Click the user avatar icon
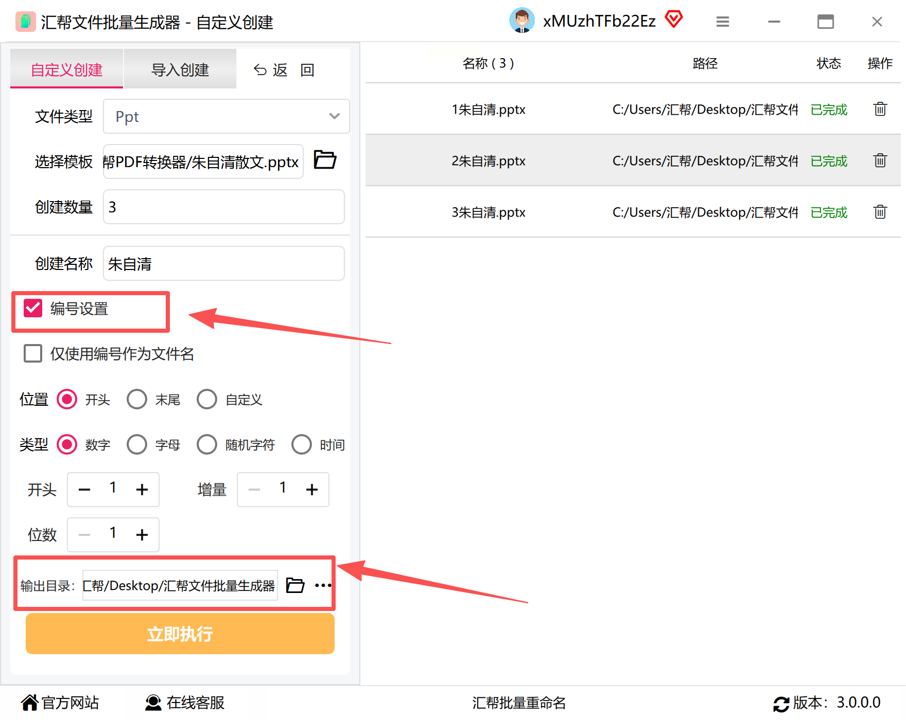This screenshot has height=720, width=906. (521, 21)
